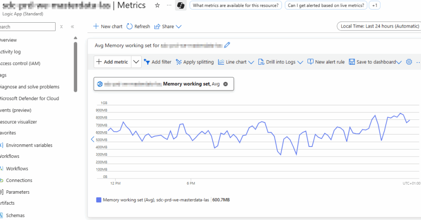This screenshot has height=220, width=421.
Task: Click 'What metrics are available for this resource?'
Action: click(236, 5)
